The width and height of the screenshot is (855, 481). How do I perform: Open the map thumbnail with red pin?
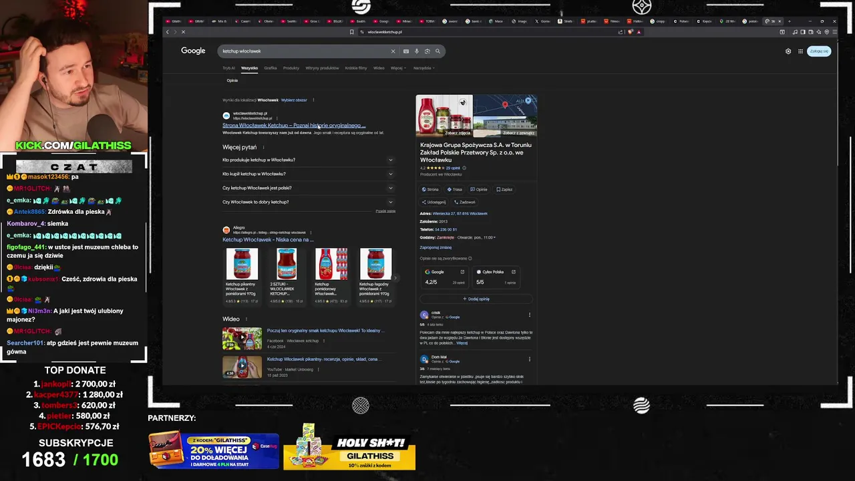click(x=505, y=105)
